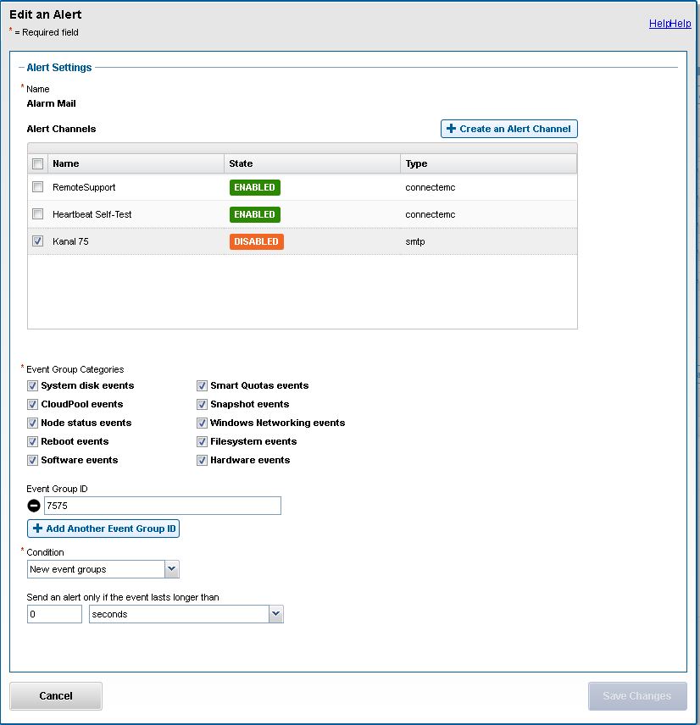Click connectemc type in Heartbeat Self-Test row
This screenshot has width=700, height=725.
click(431, 214)
